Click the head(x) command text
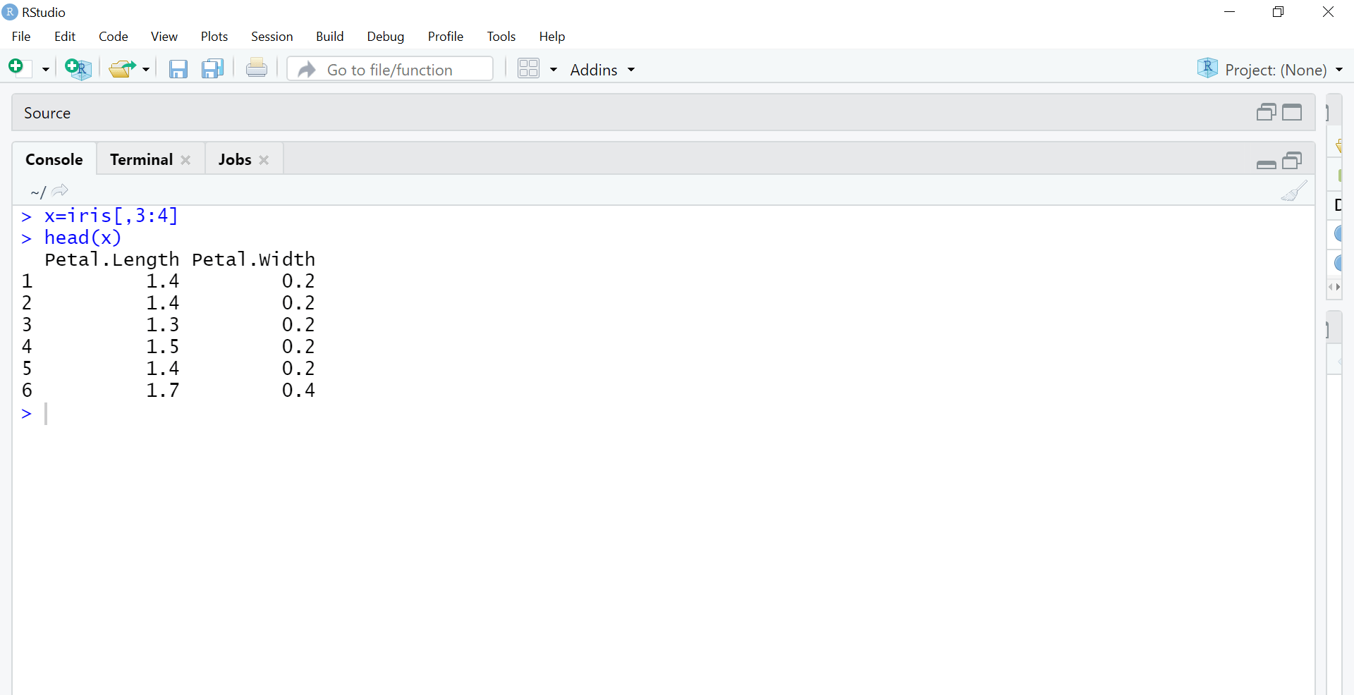This screenshot has height=695, width=1354. pos(83,238)
